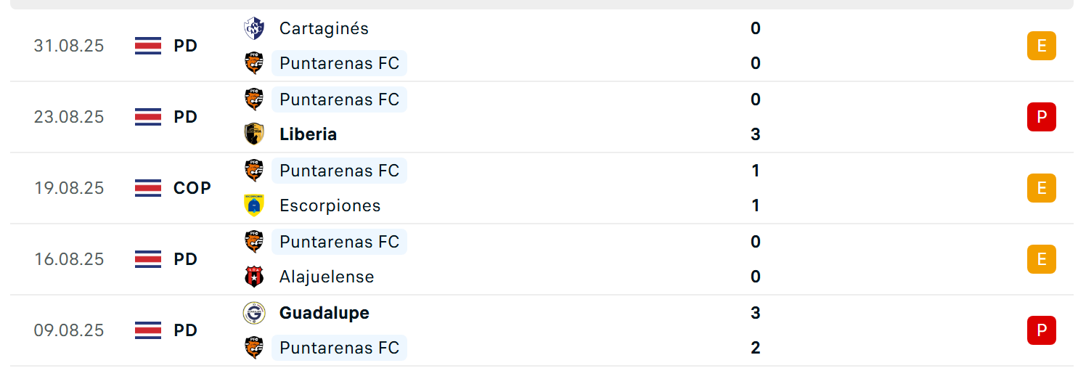Click the Liberia team logo
Image resolution: width=1086 pixels, height=371 pixels.
[254, 134]
